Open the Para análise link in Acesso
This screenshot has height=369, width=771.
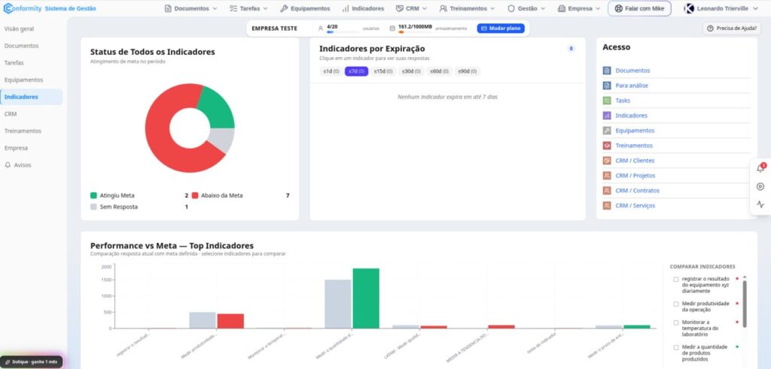(x=632, y=86)
